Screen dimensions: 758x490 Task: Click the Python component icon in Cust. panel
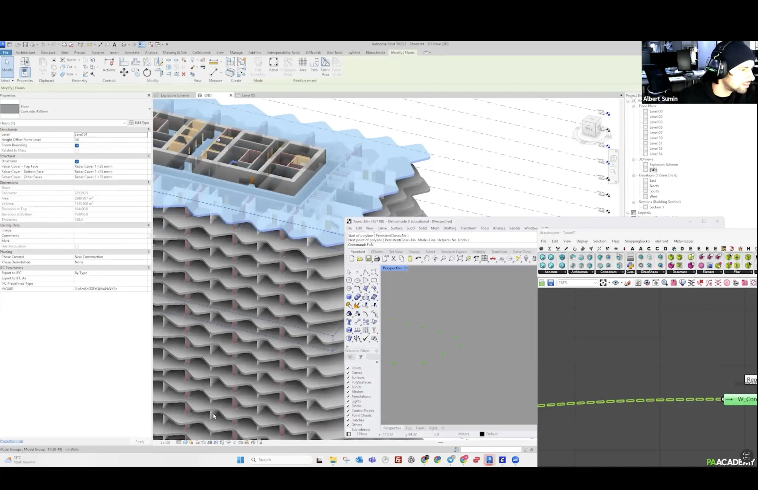630,265
